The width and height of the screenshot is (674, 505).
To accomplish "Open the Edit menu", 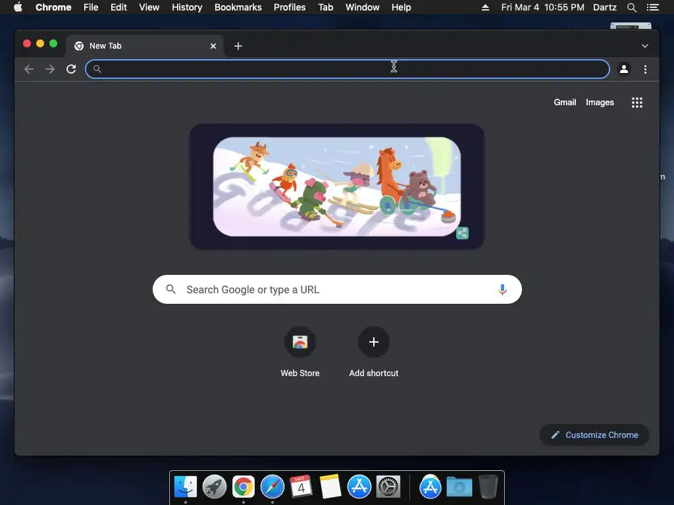I will coord(118,7).
